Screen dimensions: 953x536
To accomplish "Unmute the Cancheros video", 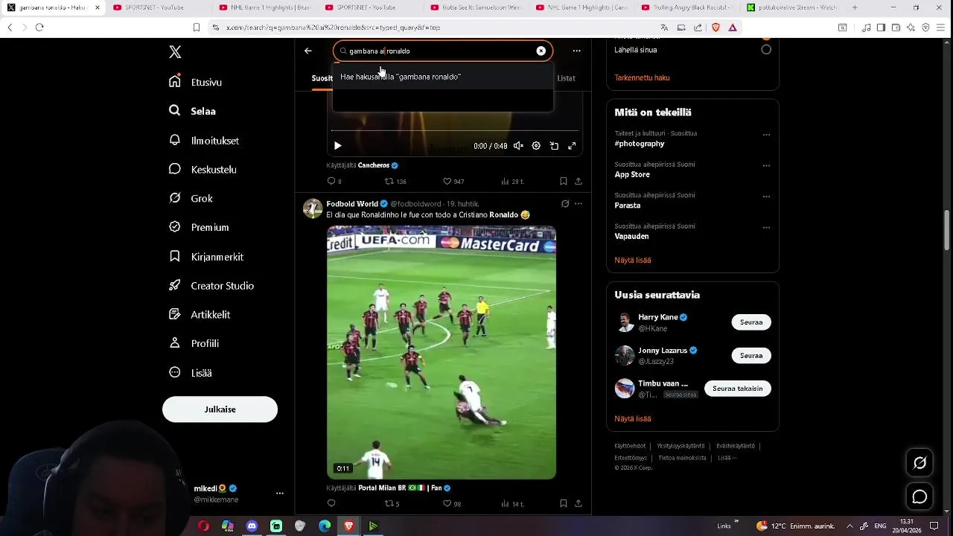I will tap(518, 146).
